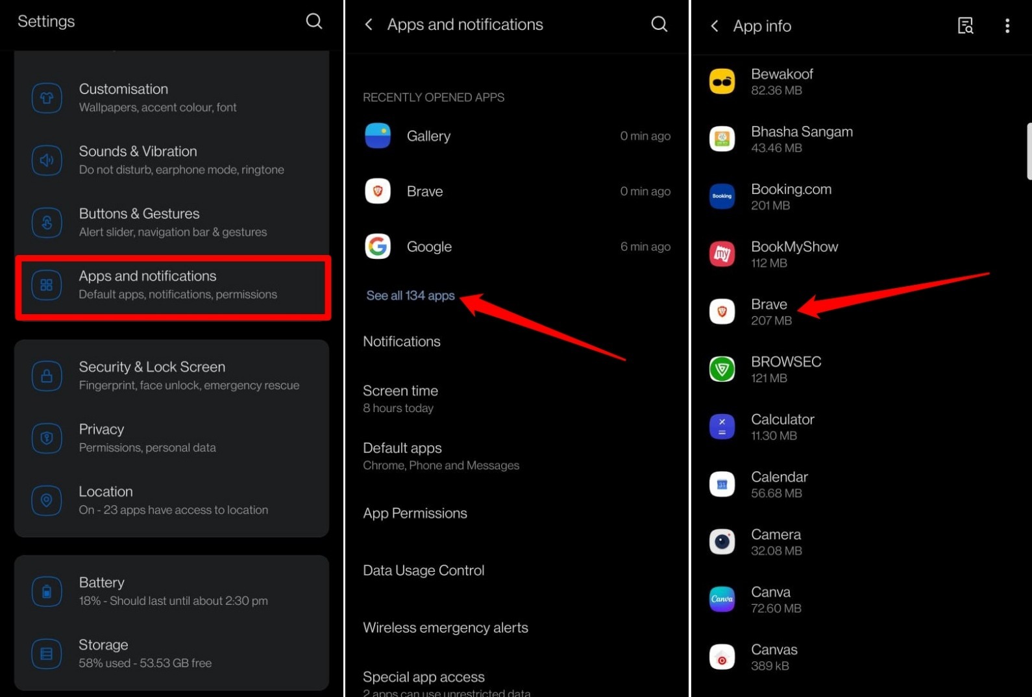Open Wireless emergency alerts

point(445,628)
